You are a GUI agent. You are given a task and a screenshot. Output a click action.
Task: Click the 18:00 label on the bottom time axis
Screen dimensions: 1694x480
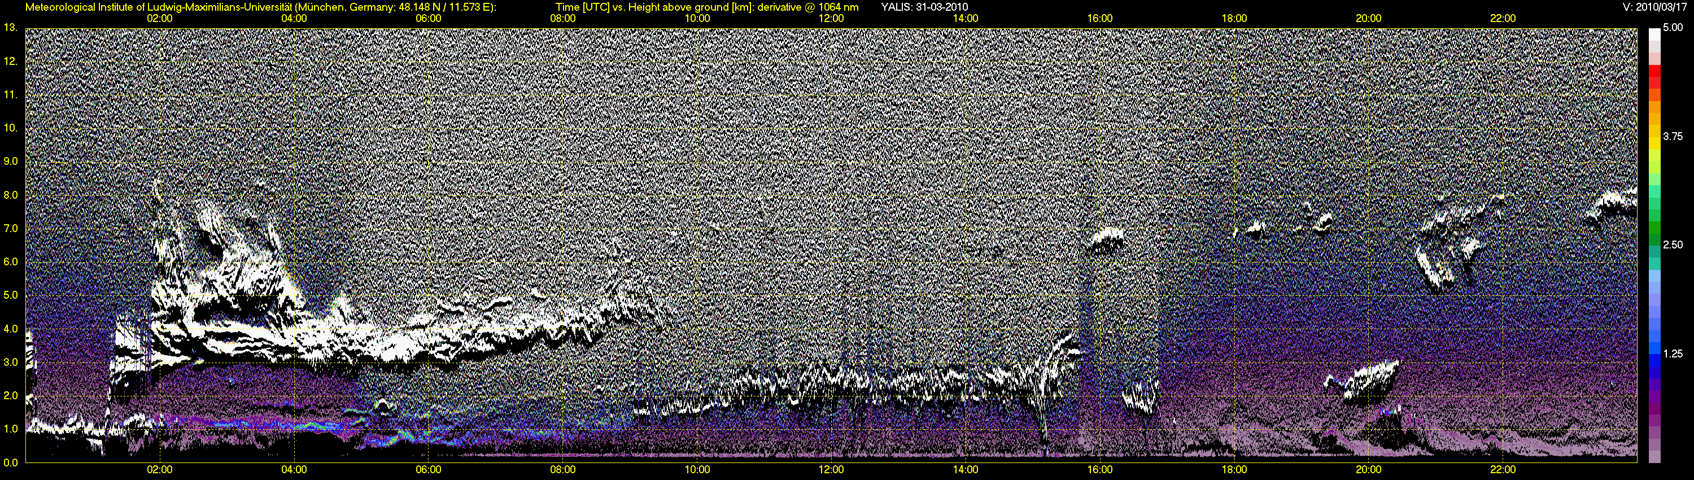coord(1234,469)
